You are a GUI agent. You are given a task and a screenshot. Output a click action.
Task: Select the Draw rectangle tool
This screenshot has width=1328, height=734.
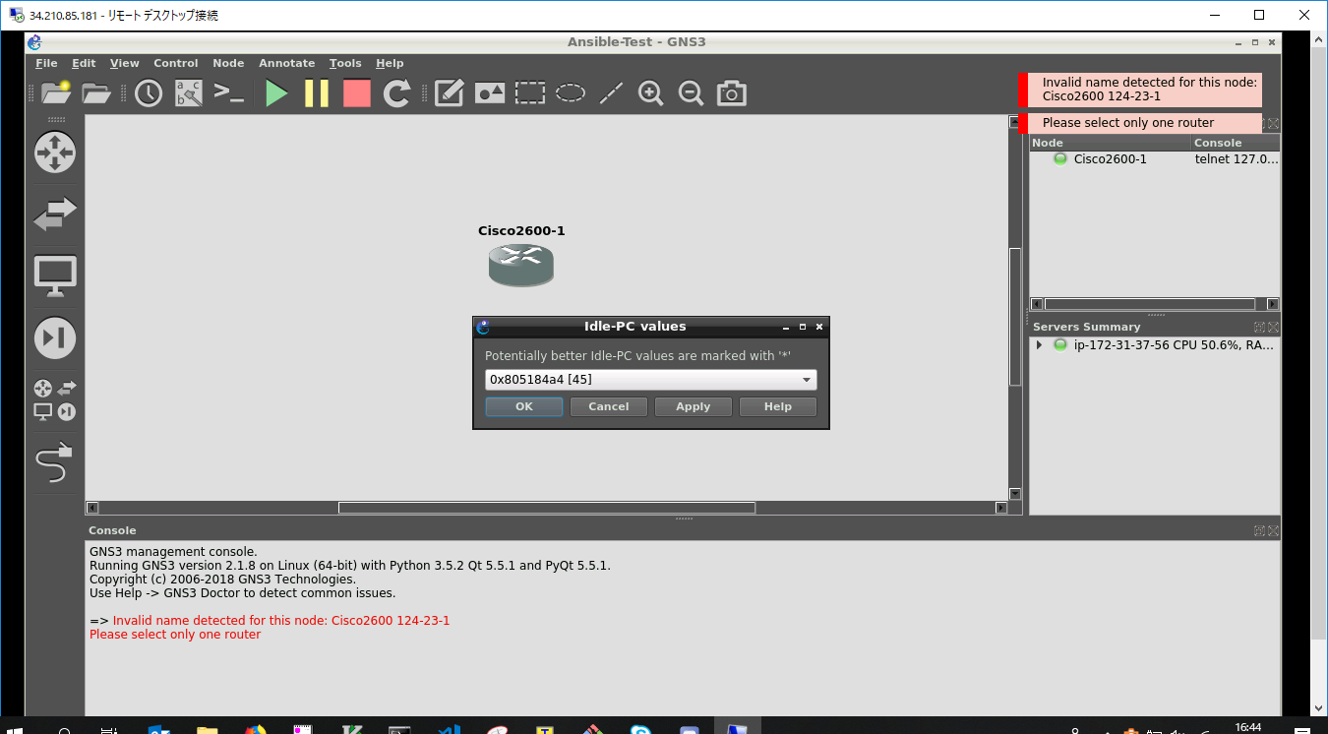coord(530,92)
